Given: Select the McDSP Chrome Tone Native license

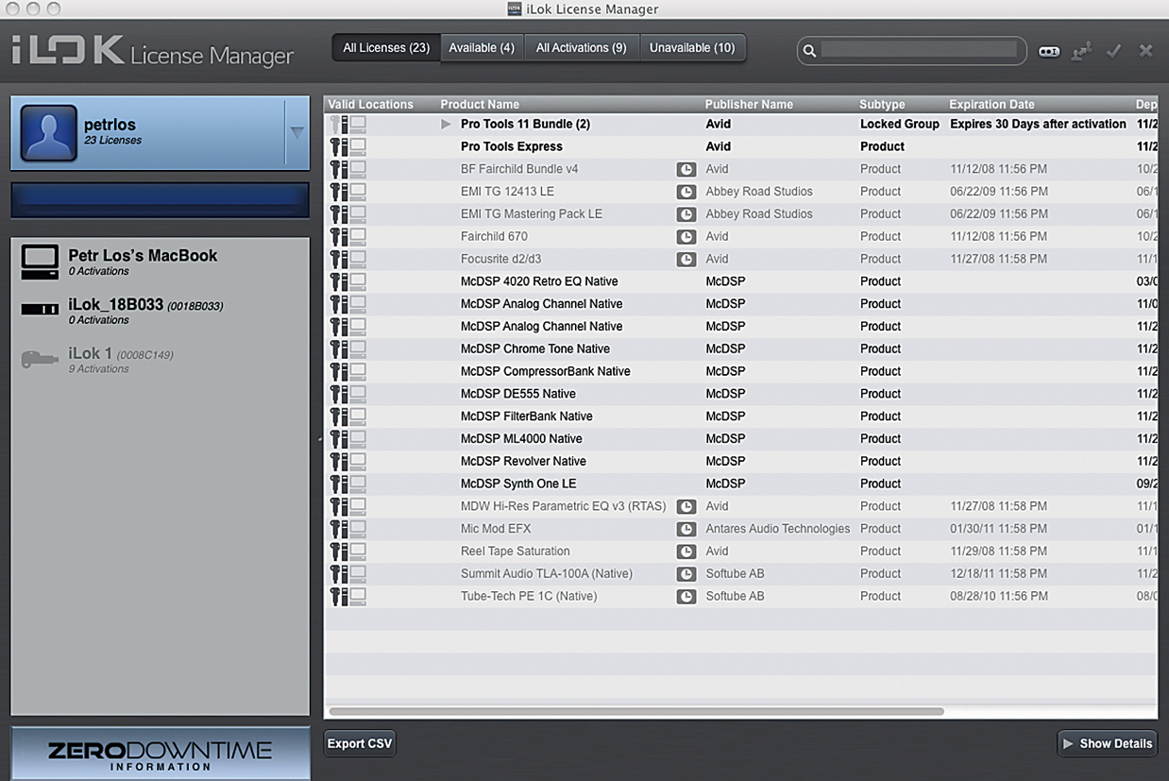Looking at the screenshot, I should pos(740,348).
